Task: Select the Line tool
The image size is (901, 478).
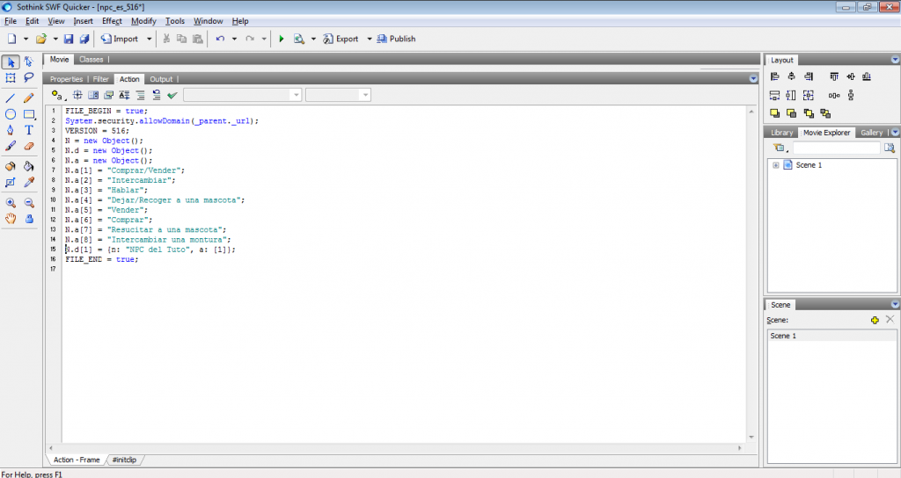Action: click(x=11, y=98)
